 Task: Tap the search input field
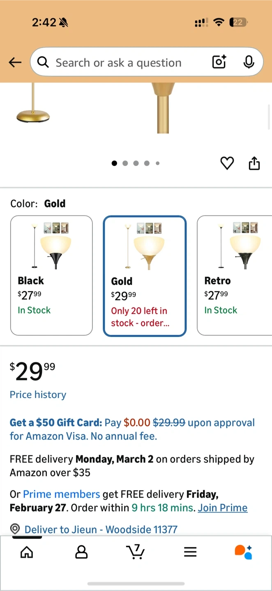(x=123, y=62)
